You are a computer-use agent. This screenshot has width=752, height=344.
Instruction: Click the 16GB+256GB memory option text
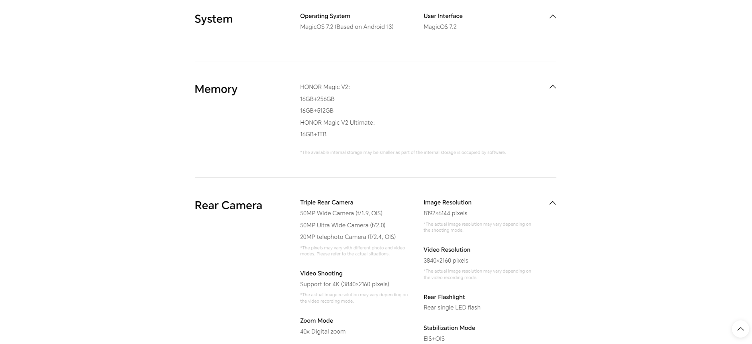pyautogui.click(x=317, y=99)
